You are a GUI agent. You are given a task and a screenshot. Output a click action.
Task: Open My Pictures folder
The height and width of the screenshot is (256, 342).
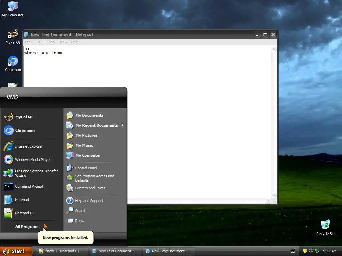(x=95, y=135)
